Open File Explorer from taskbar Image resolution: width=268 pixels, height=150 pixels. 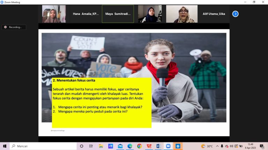(x=101, y=146)
